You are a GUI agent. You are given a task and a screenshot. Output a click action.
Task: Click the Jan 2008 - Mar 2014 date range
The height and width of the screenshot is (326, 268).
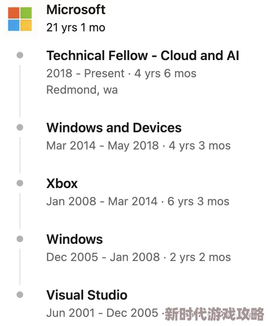pyautogui.click(x=102, y=201)
